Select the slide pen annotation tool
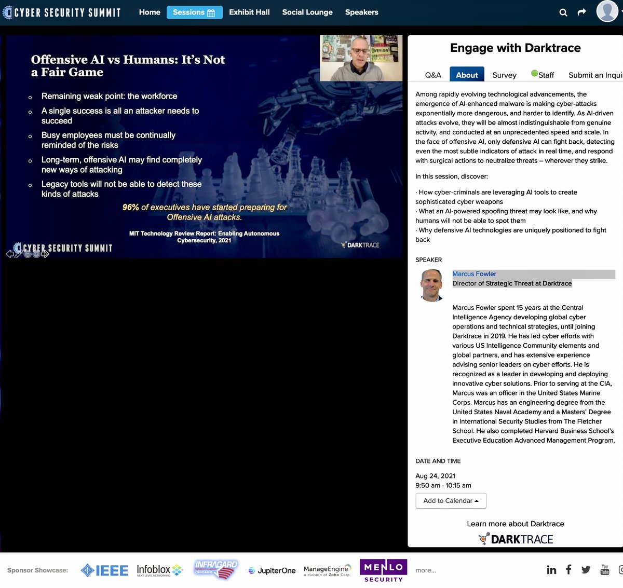Screen dimensions: 623x588 point(19,254)
